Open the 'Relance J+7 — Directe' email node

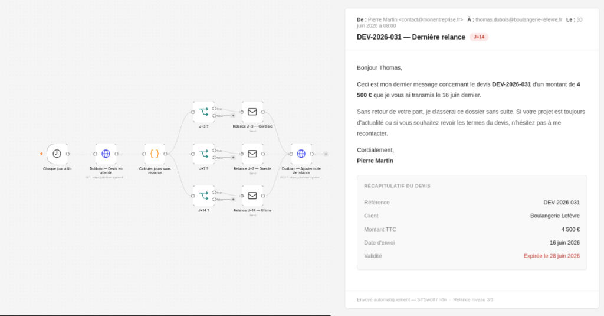[x=252, y=154]
